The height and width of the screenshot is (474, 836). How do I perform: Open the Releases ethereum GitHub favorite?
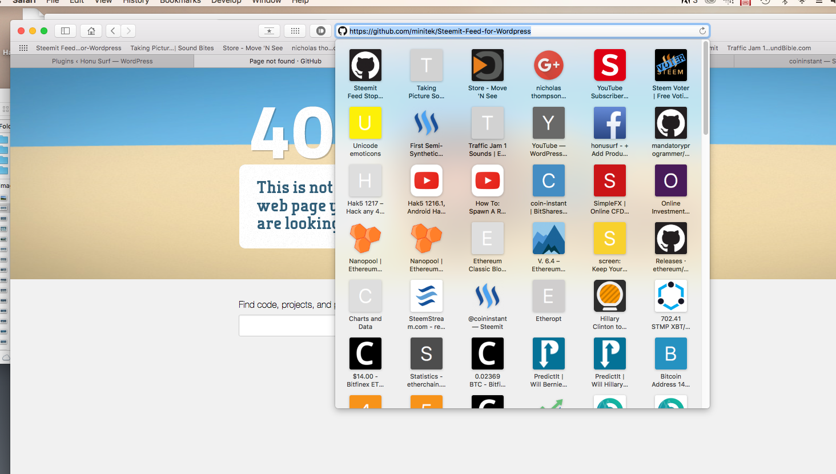pos(671,238)
